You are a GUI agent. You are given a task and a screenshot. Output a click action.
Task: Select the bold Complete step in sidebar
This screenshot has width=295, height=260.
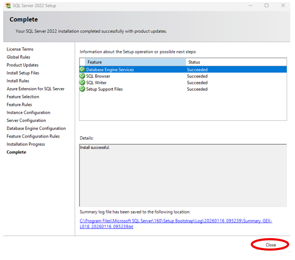(16, 152)
